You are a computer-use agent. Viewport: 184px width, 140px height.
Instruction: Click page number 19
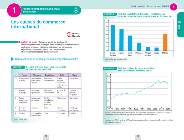coord(138,136)
